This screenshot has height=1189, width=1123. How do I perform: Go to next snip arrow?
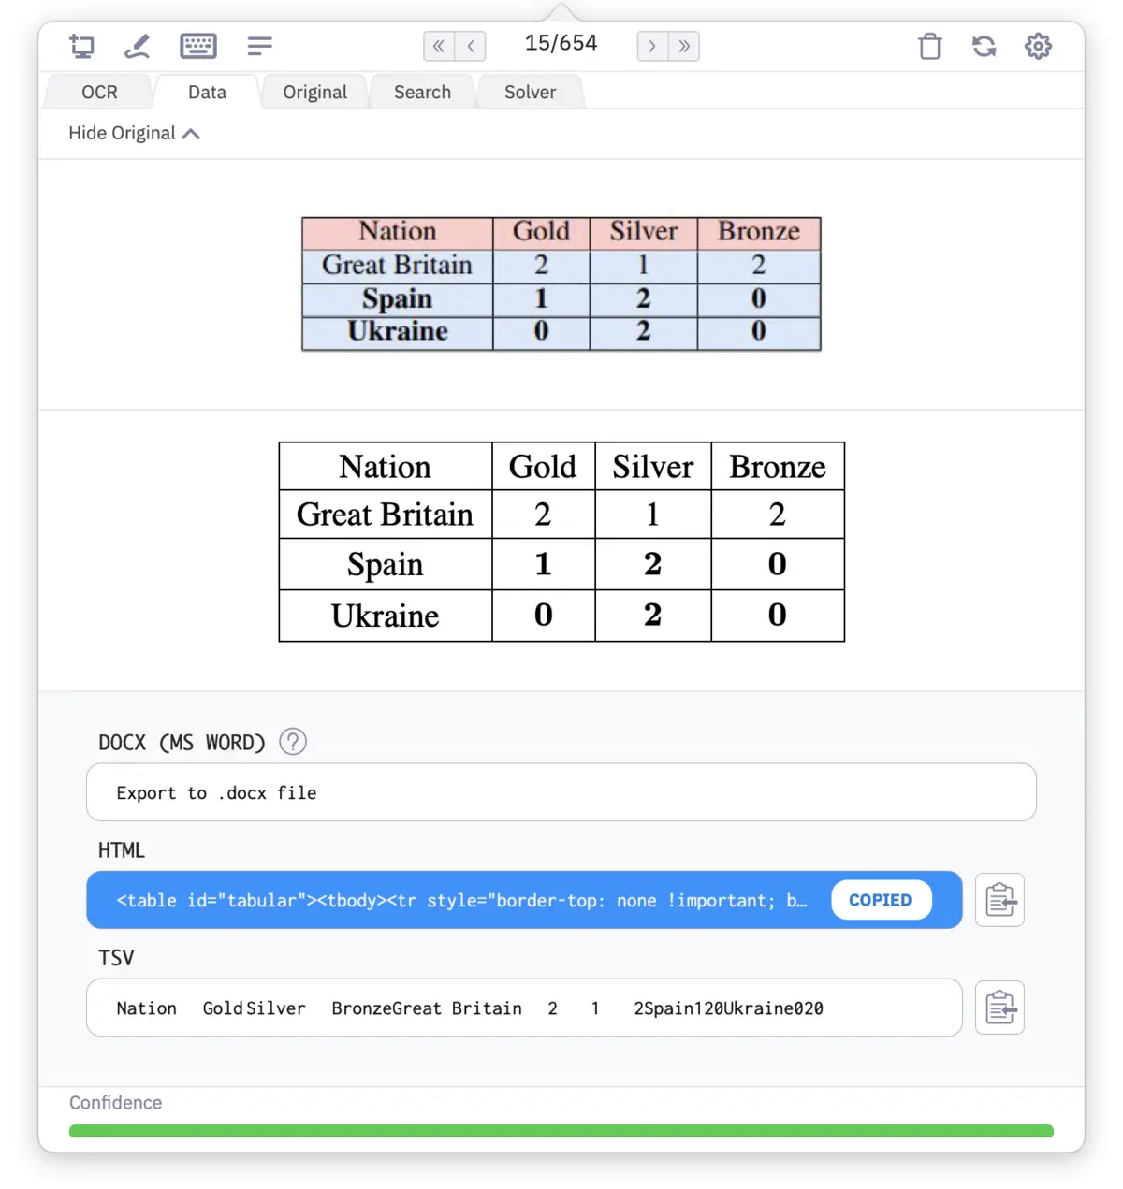coord(652,46)
